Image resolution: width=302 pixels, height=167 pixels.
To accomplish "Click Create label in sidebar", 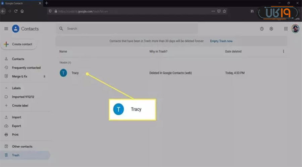I will click(20, 106).
